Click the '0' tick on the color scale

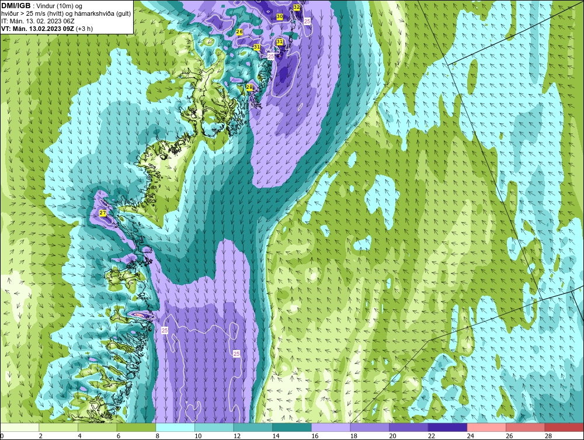click(2, 436)
